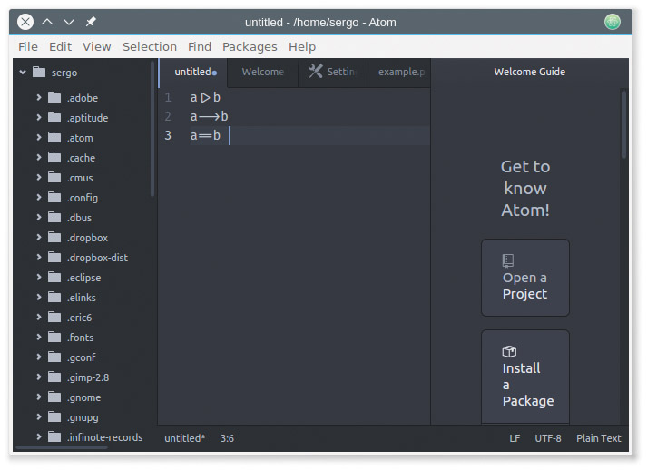The width and height of the screenshot is (647, 470).
Task: Open the Packages menu
Action: pyautogui.click(x=250, y=46)
